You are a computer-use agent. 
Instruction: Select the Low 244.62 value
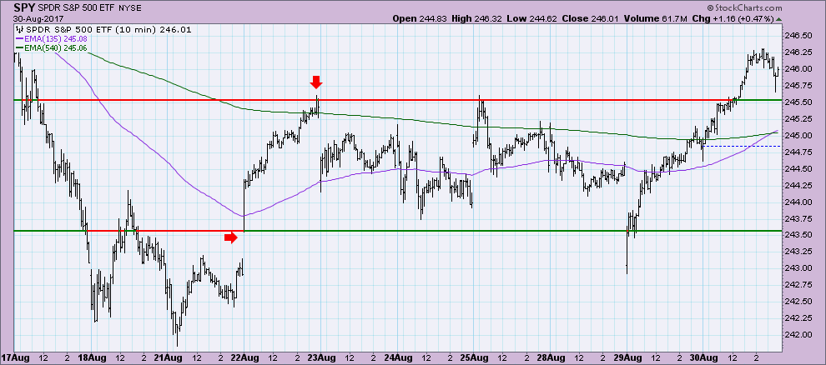coord(532,18)
